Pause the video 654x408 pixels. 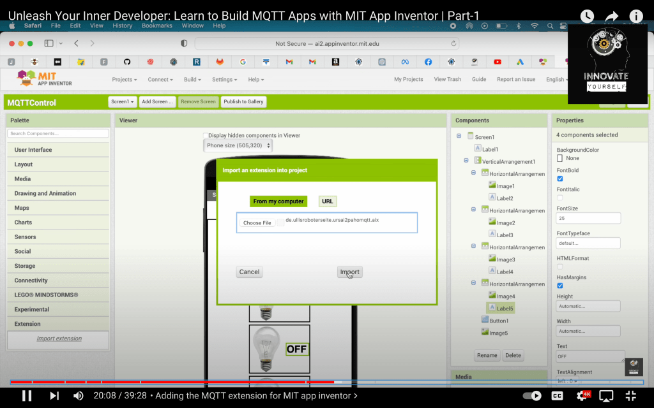pyautogui.click(x=27, y=395)
